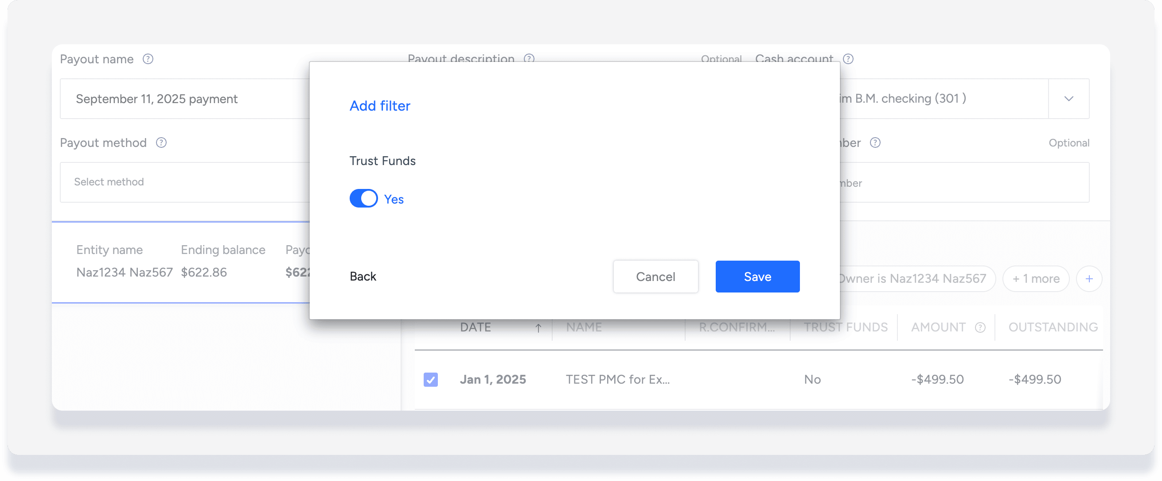This screenshot has width=1162, height=481.
Task: Click the Payout name help icon
Action: (148, 59)
